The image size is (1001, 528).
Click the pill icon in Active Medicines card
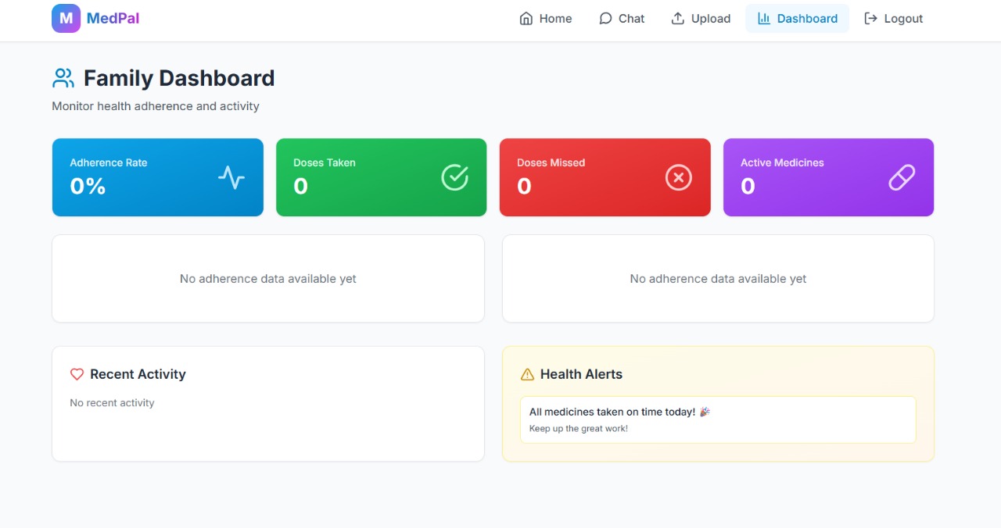coord(902,177)
